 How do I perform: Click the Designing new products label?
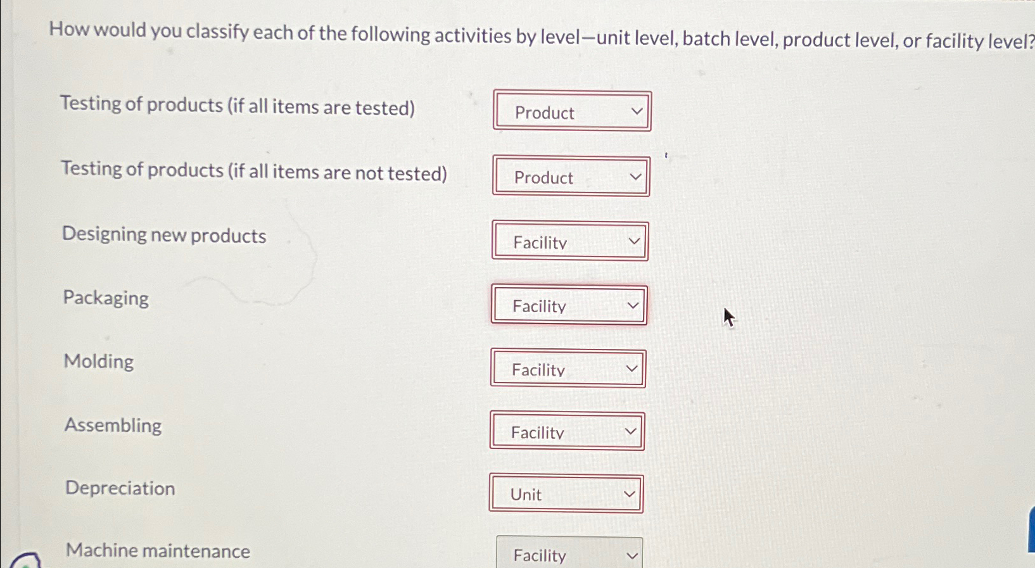point(164,236)
